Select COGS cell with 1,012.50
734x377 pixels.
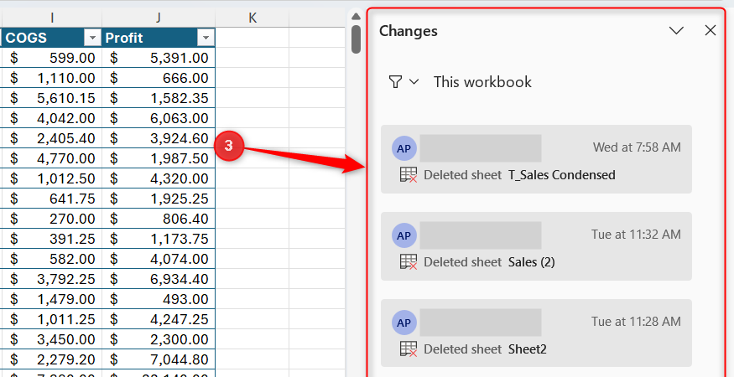coord(51,178)
